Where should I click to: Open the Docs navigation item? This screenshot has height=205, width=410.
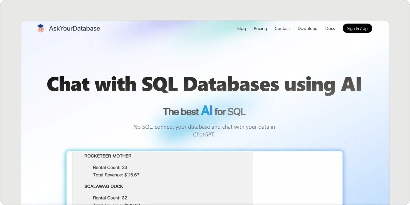tap(330, 28)
